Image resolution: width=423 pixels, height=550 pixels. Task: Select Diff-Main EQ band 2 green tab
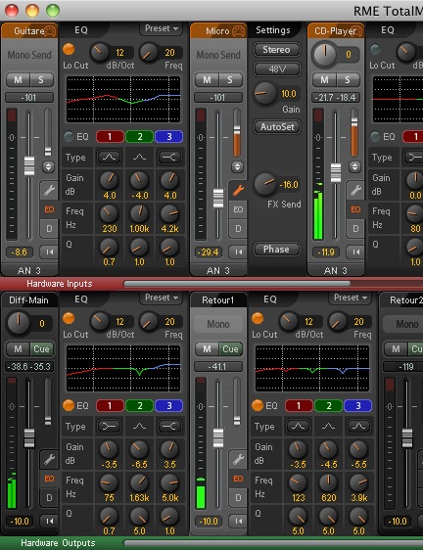click(139, 405)
